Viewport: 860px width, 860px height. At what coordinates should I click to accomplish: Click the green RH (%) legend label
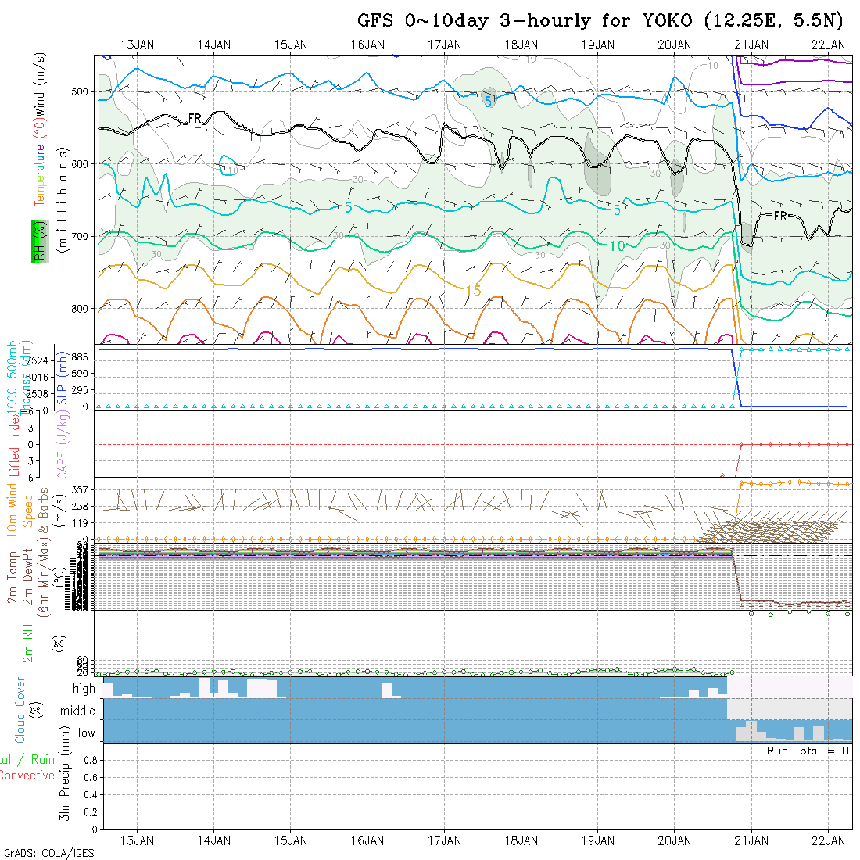click(40, 242)
